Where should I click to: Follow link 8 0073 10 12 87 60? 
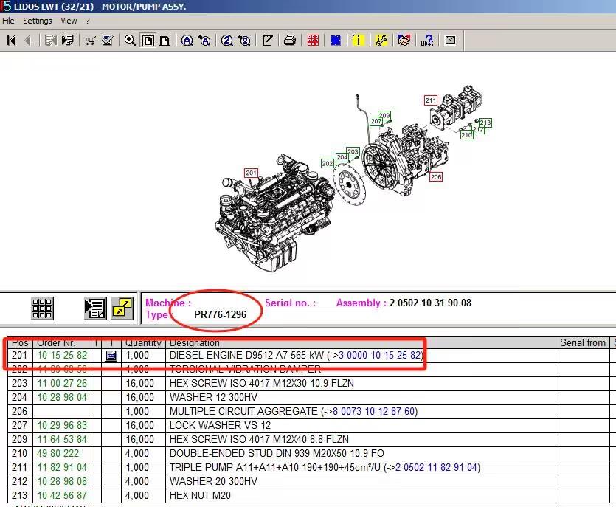tap(373, 412)
